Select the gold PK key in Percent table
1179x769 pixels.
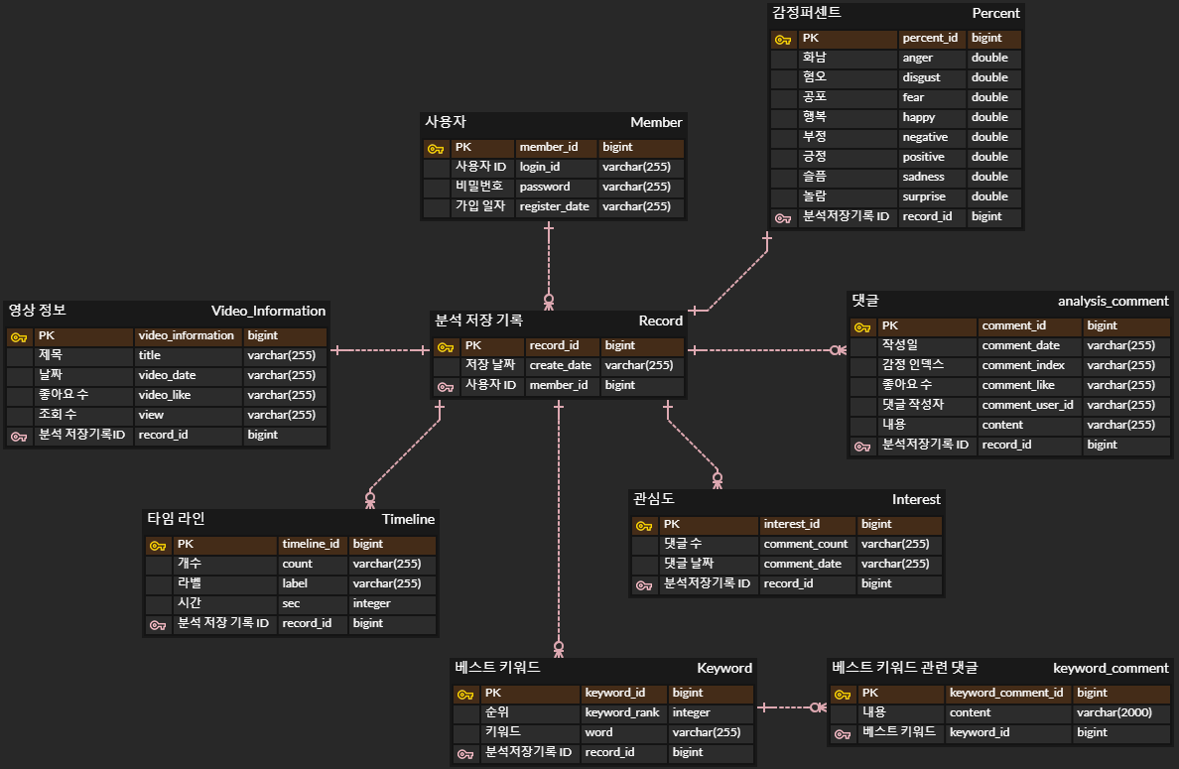[782, 38]
